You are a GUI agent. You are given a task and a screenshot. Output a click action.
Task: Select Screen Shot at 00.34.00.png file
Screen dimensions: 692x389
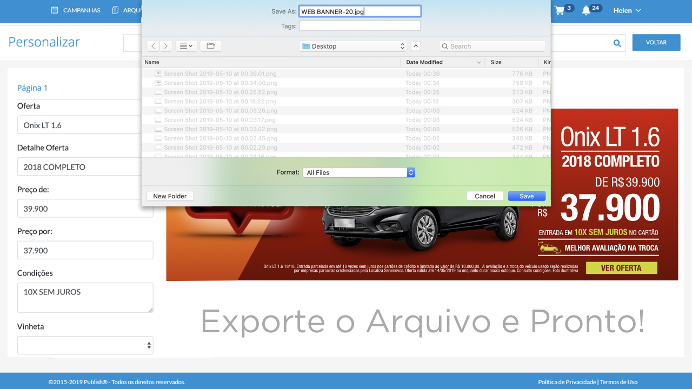pos(346,83)
